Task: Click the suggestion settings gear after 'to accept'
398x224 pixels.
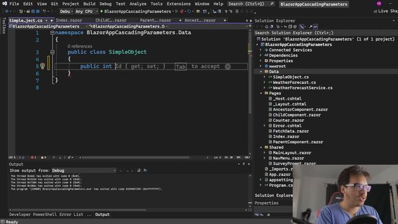Action: pyautogui.click(x=228, y=67)
